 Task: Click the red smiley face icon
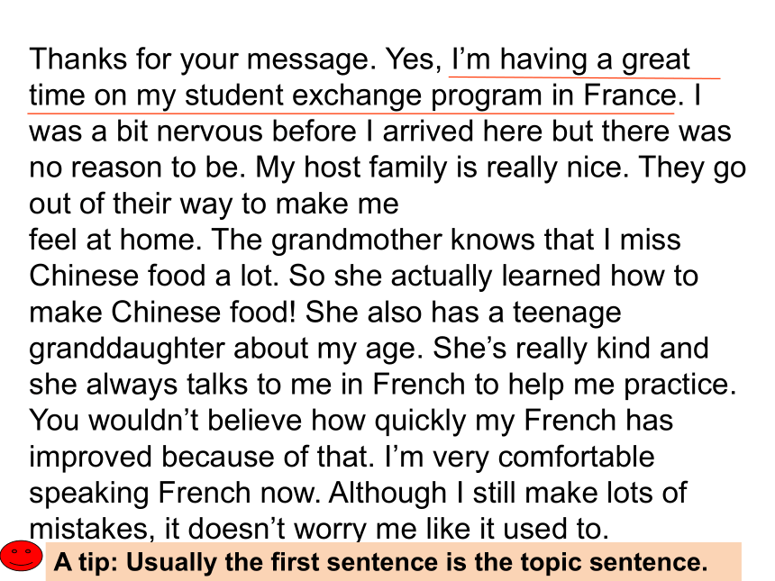tap(22, 555)
